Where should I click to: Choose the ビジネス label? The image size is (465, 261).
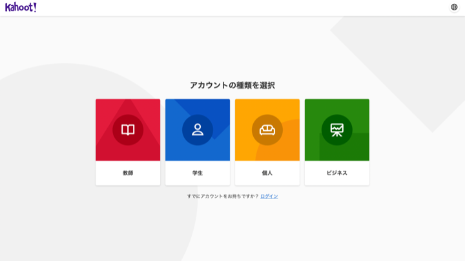click(337, 173)
